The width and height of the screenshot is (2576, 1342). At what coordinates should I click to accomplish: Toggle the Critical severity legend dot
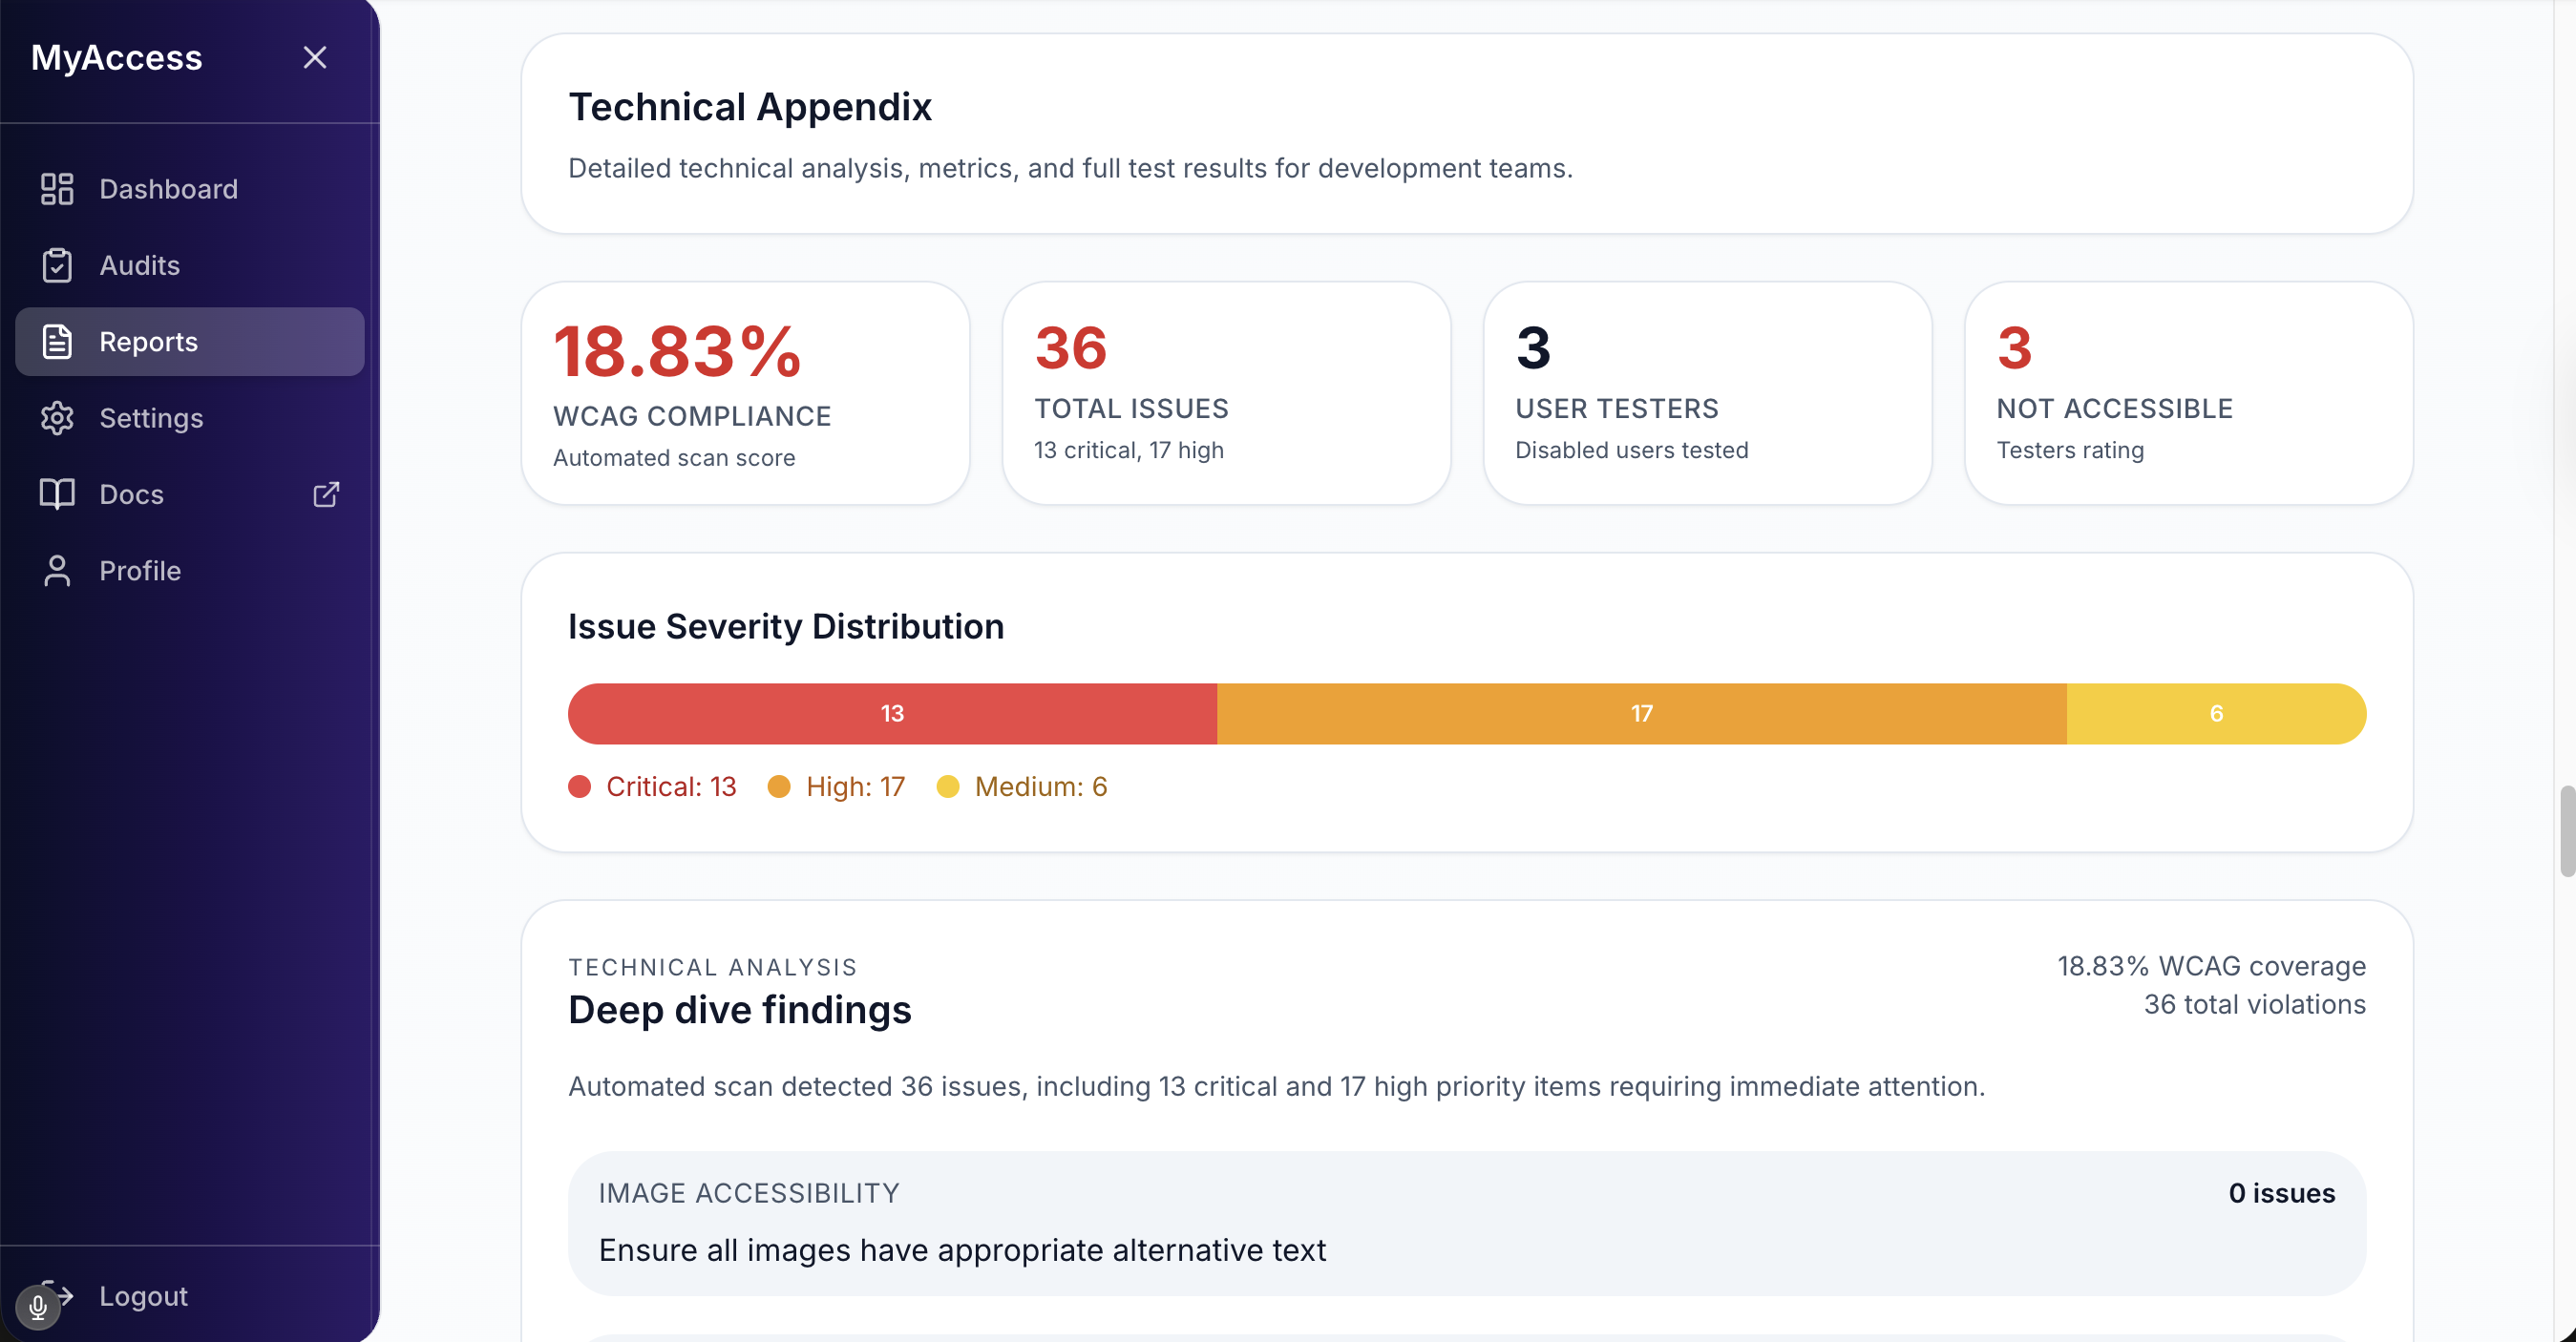pos(579,787)
